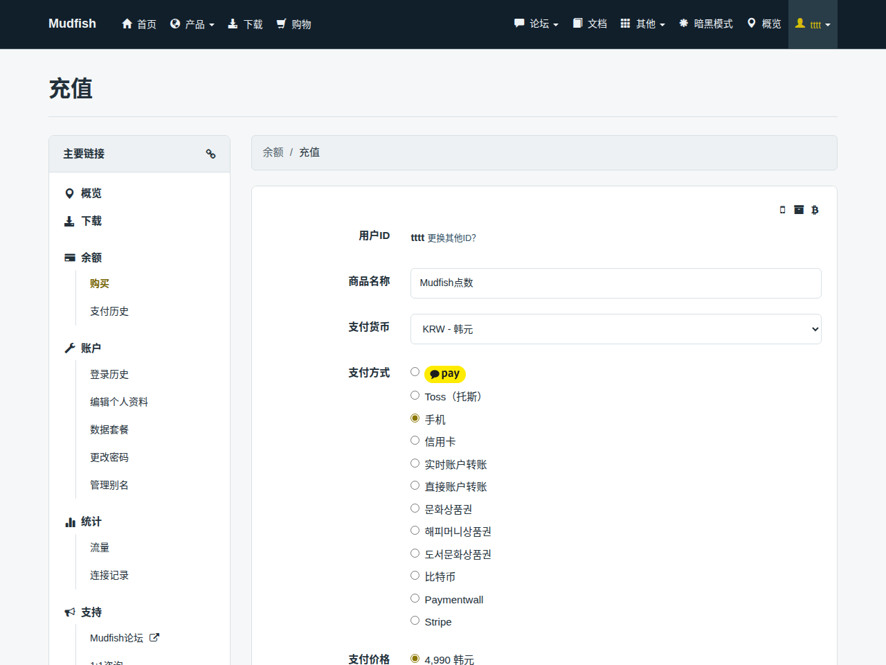Select the Stripe payment radio

pos(415,621)
